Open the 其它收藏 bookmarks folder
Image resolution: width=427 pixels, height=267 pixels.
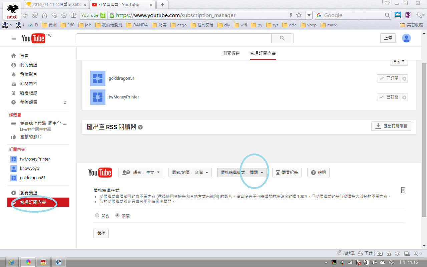tap(411, 25)
